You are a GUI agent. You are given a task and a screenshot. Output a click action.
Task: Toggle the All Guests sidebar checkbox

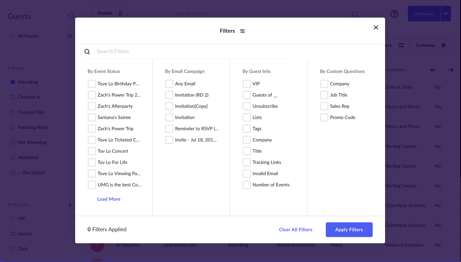click(13, 36)
